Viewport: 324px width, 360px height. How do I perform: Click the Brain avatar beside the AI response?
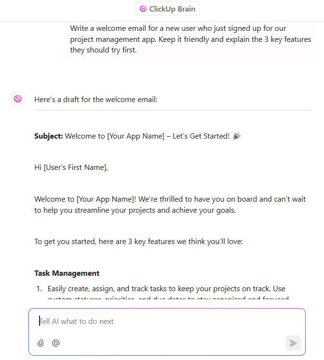[x=18, y=99]
